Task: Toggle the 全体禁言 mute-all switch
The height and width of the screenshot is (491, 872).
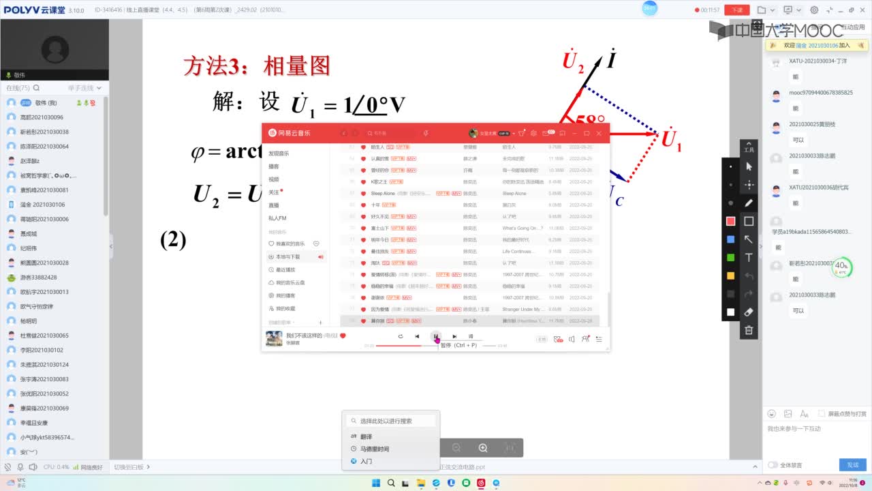Action: 773,465
